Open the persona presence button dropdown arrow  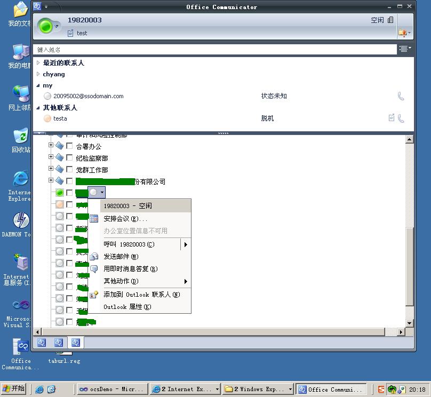tap(102, 193)
